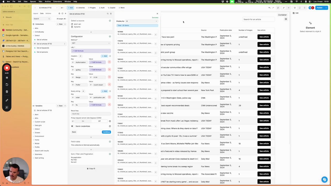Expand the CrimeBuddy collections folder
Image resolution: width=331 pixels, height=186 pixels.
[39, 32]
